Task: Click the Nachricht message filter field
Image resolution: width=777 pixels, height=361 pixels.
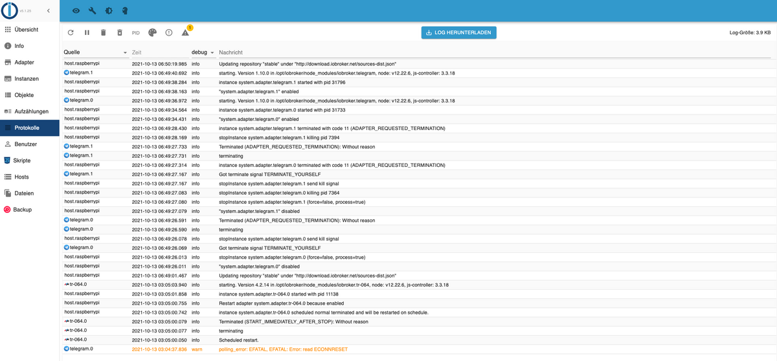Action: coord(495,52)
